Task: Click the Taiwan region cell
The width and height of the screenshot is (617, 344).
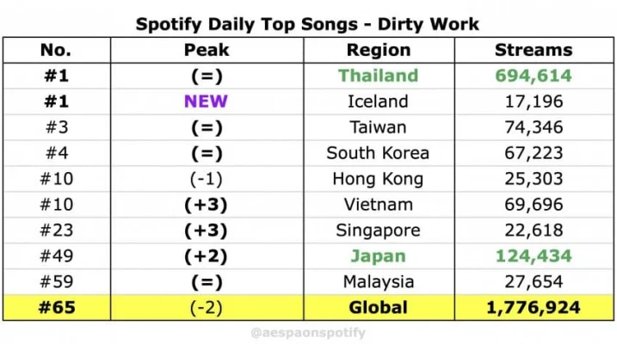Action: click(378, 127)
